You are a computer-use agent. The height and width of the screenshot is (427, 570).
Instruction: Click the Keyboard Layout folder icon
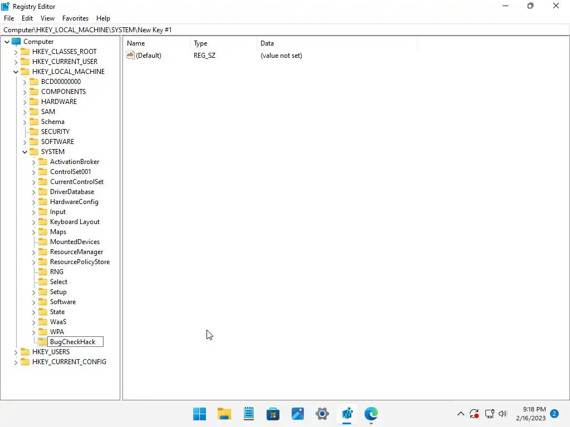coord(43,221)
